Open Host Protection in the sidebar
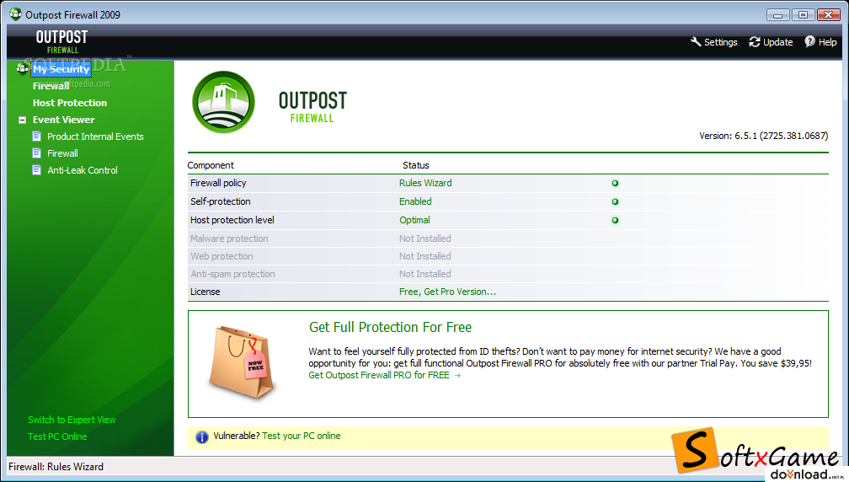Image resolution: width=849 pixels, height=482 pixels. pyautogui.click(x=70, y=103)
